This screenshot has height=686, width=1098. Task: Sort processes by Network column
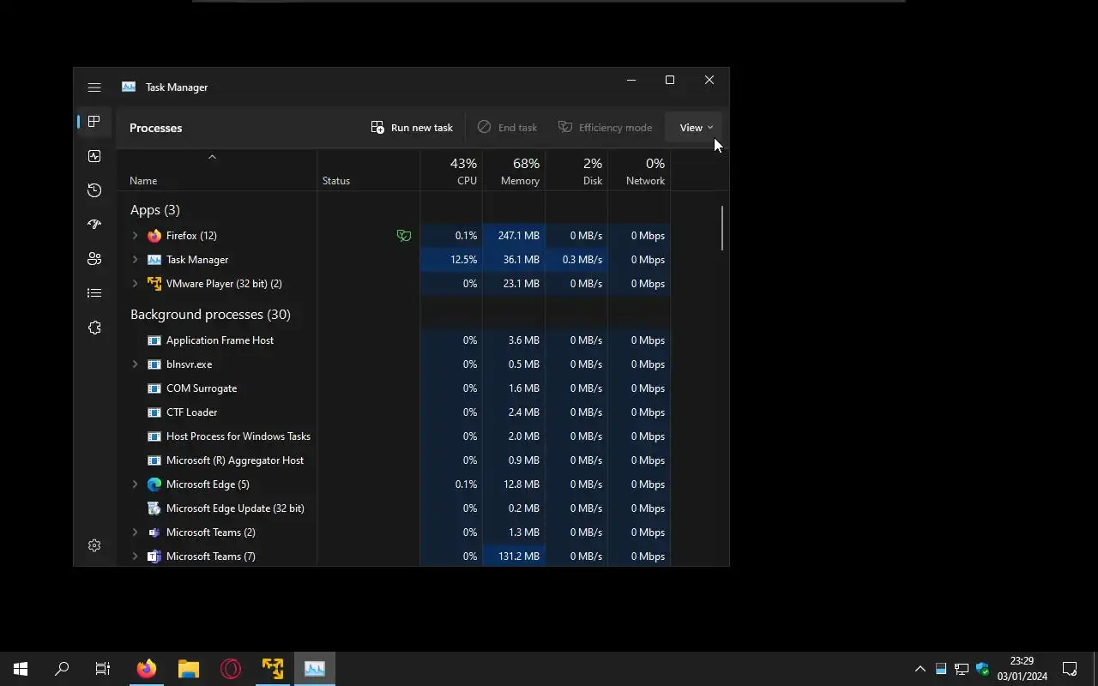[639, 171]
